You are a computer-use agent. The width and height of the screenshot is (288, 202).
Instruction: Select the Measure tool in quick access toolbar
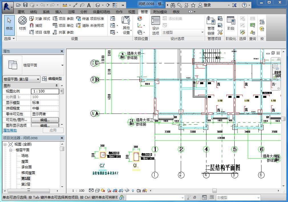(65, 5)
